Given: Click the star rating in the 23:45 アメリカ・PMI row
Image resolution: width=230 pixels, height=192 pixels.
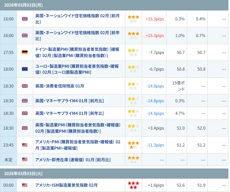Looking at the screenshot, I should coord(133,145).
